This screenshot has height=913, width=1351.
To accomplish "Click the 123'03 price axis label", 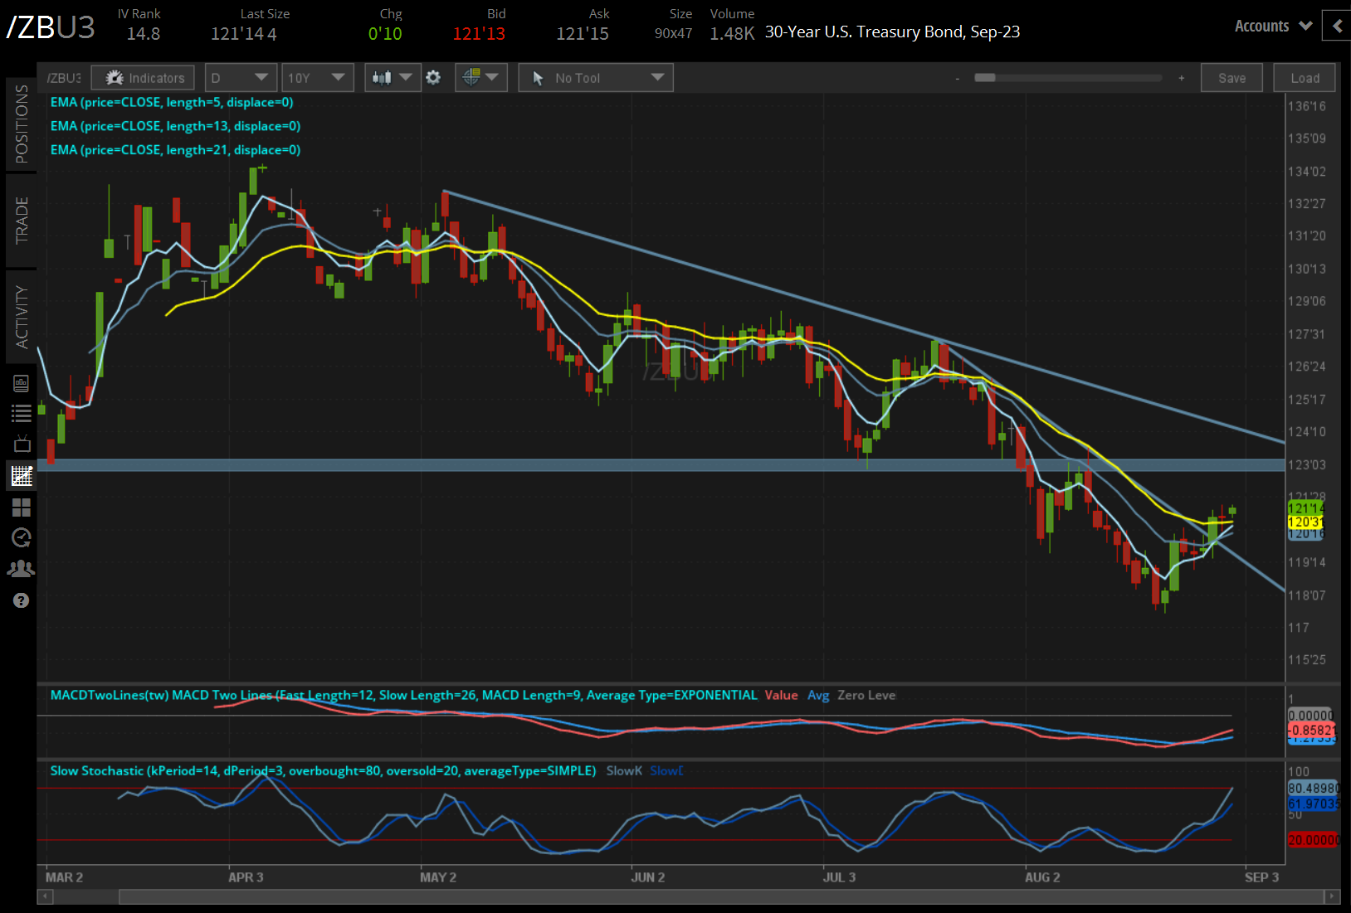I will [x=1306, y=464].
